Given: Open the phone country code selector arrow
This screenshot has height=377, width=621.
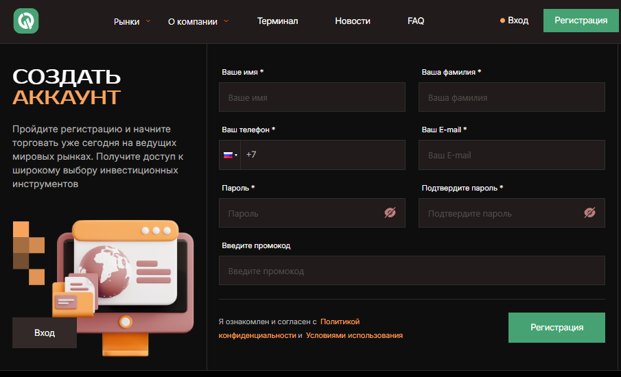Looking at the screenshot, I should 236,155.
